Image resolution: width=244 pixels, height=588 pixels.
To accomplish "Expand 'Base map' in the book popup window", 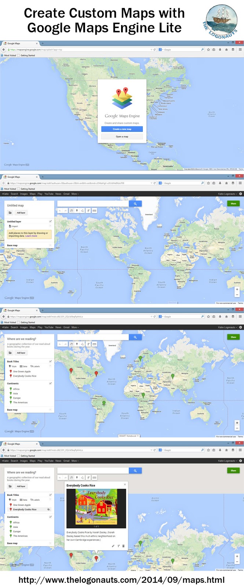I will tap(50, 543).
